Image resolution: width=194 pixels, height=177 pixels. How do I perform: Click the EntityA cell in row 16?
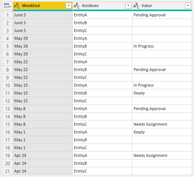pyautogui.click(x=102, y=132)
